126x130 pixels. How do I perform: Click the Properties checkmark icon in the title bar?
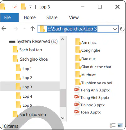coord(15,7)
